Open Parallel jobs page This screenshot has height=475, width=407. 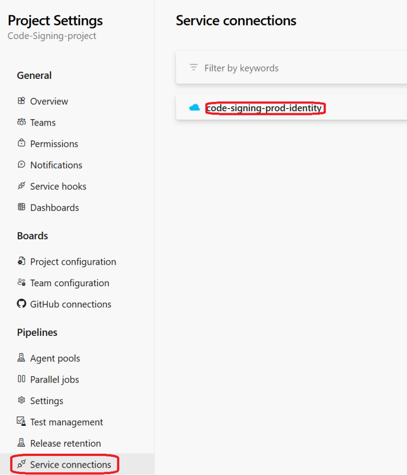click(x=54, y=379)
